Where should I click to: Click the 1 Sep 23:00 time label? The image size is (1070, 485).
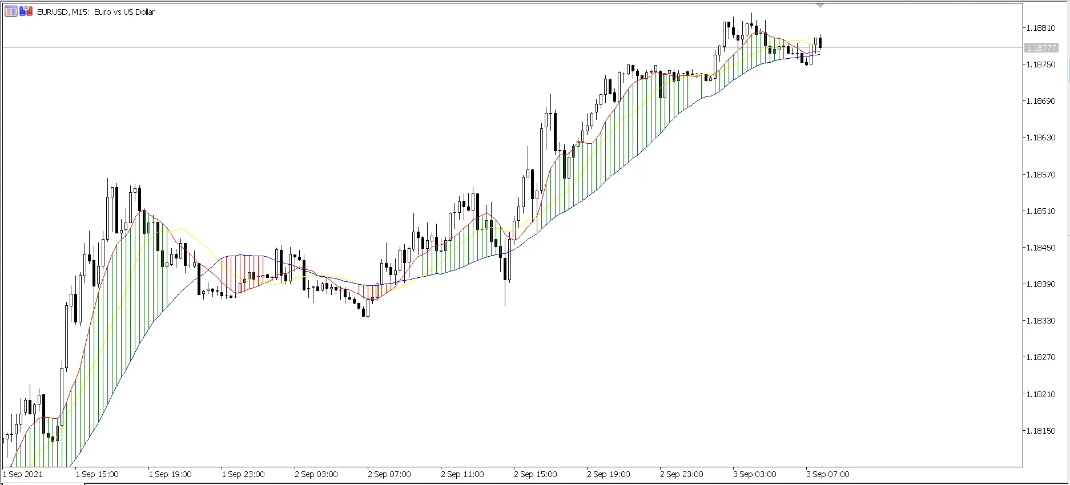tap(243, 474)
